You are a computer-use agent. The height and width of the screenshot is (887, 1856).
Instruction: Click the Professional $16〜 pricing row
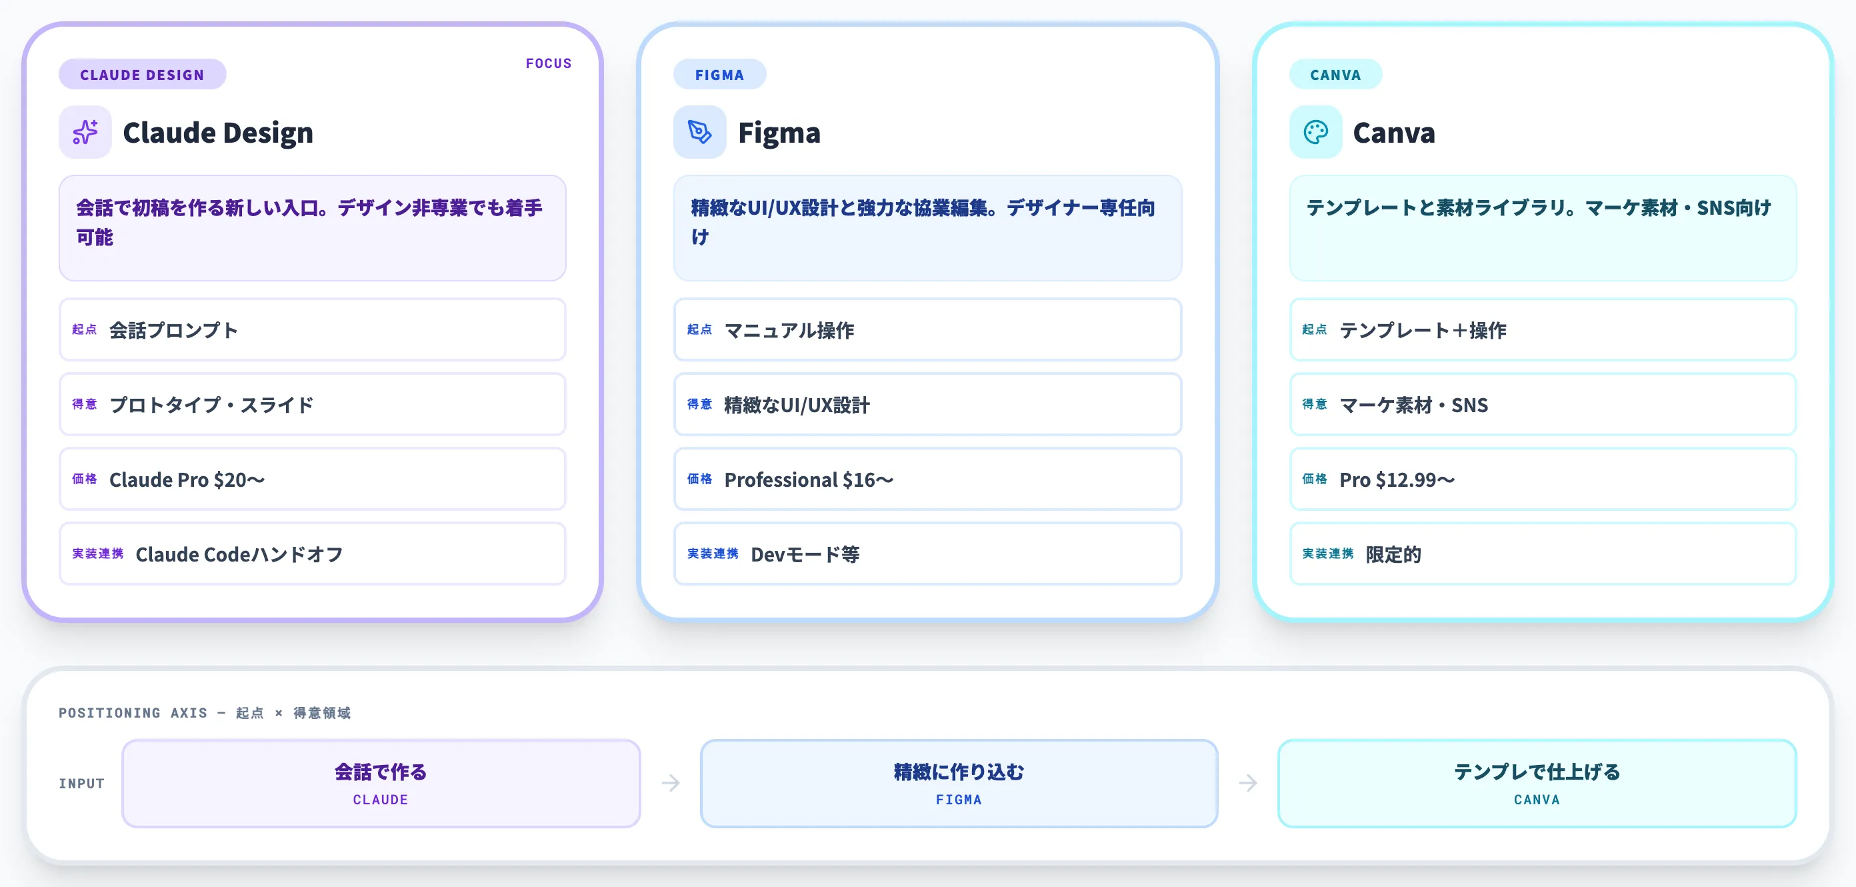(927, 479)
